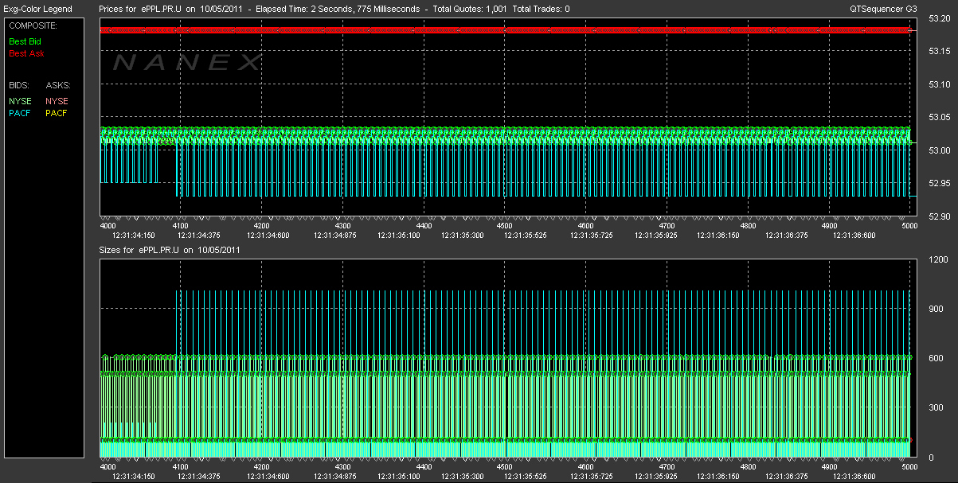The width and height of the screenshot is (958, 483).
Task: Click sequence 4500 under the prices chart
Action: pos(505,225)
